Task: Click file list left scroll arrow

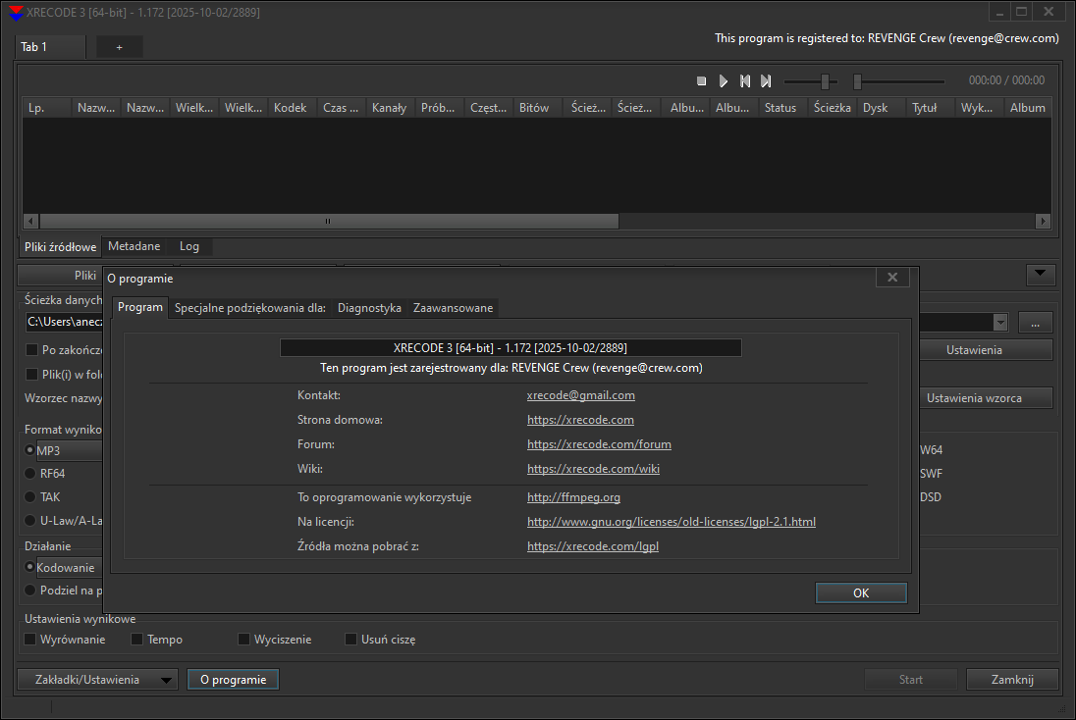Action: coord(30,222)
